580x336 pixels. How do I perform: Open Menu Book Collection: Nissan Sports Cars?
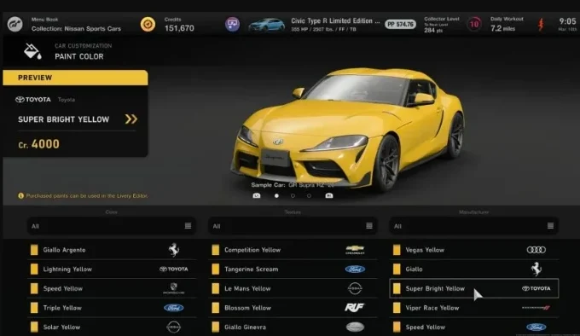click(76, 25)
